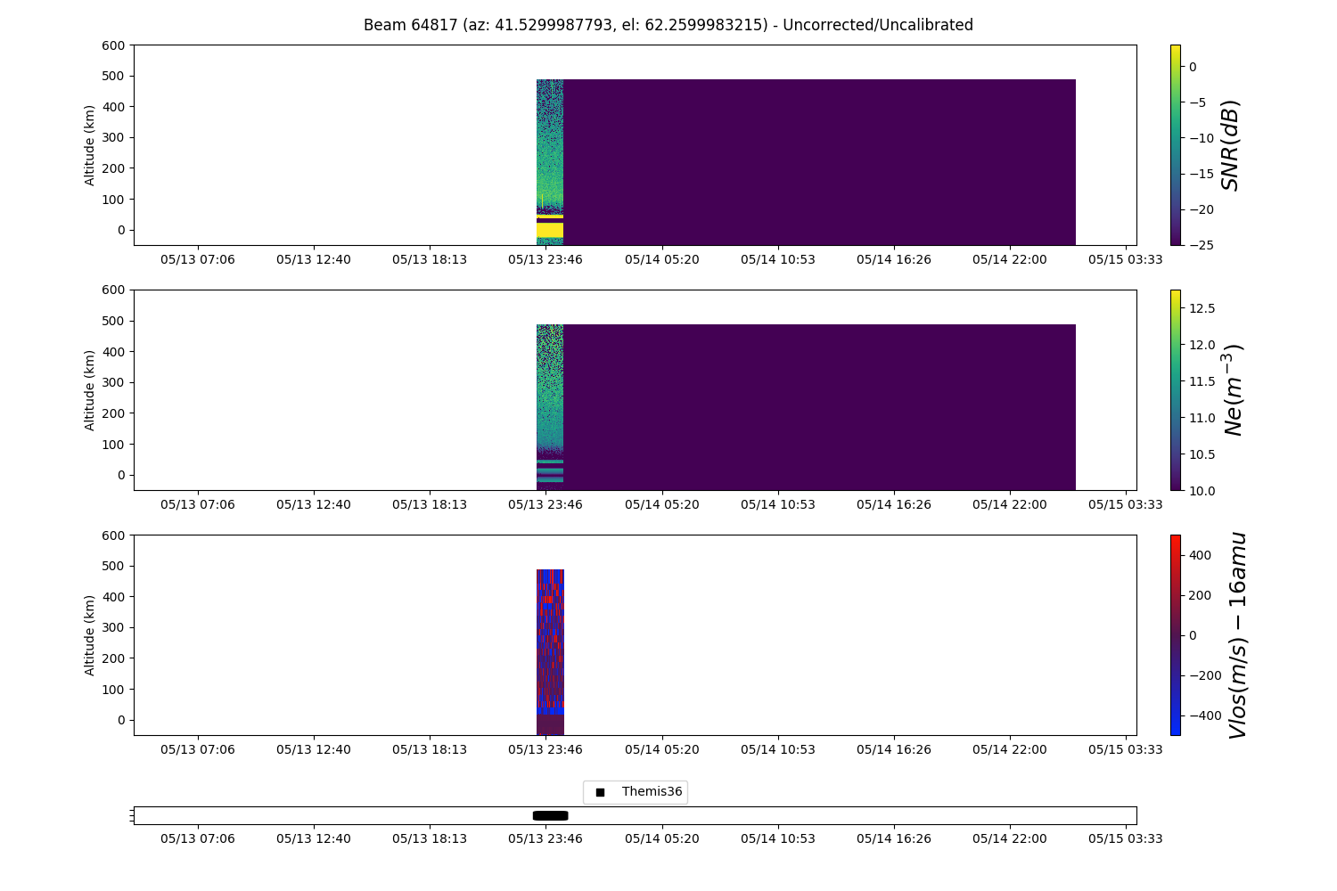Click the red-blue Vlos velocity data strip
This screenshot has width=1337, height=891.
550,651
